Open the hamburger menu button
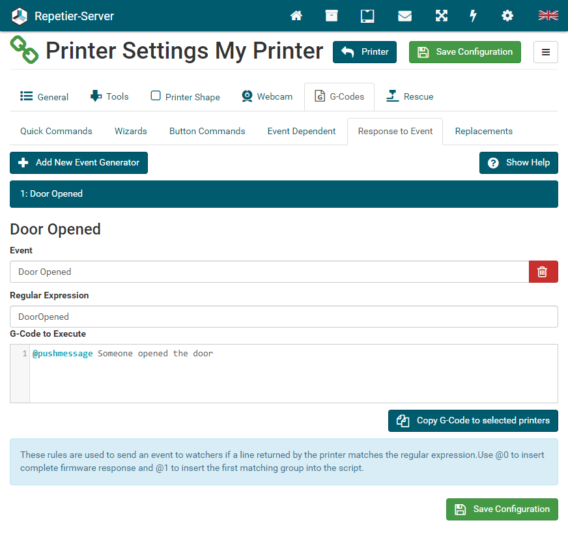 545,52
